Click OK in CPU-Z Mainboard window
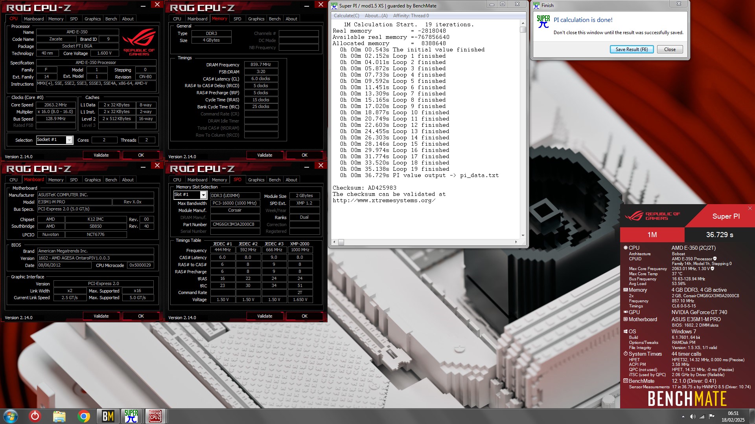The width and height of the screenshot is (755, 424). pyautogui.click(x=141, y=316)
